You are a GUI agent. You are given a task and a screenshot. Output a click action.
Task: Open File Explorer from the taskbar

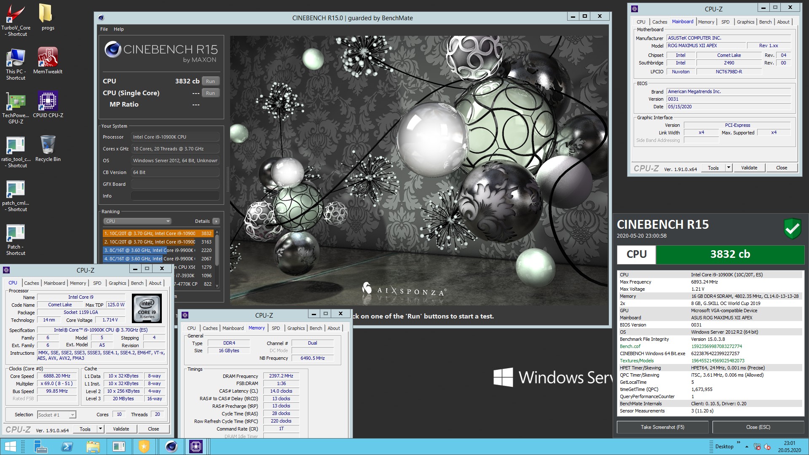click(x=93, y=447)
